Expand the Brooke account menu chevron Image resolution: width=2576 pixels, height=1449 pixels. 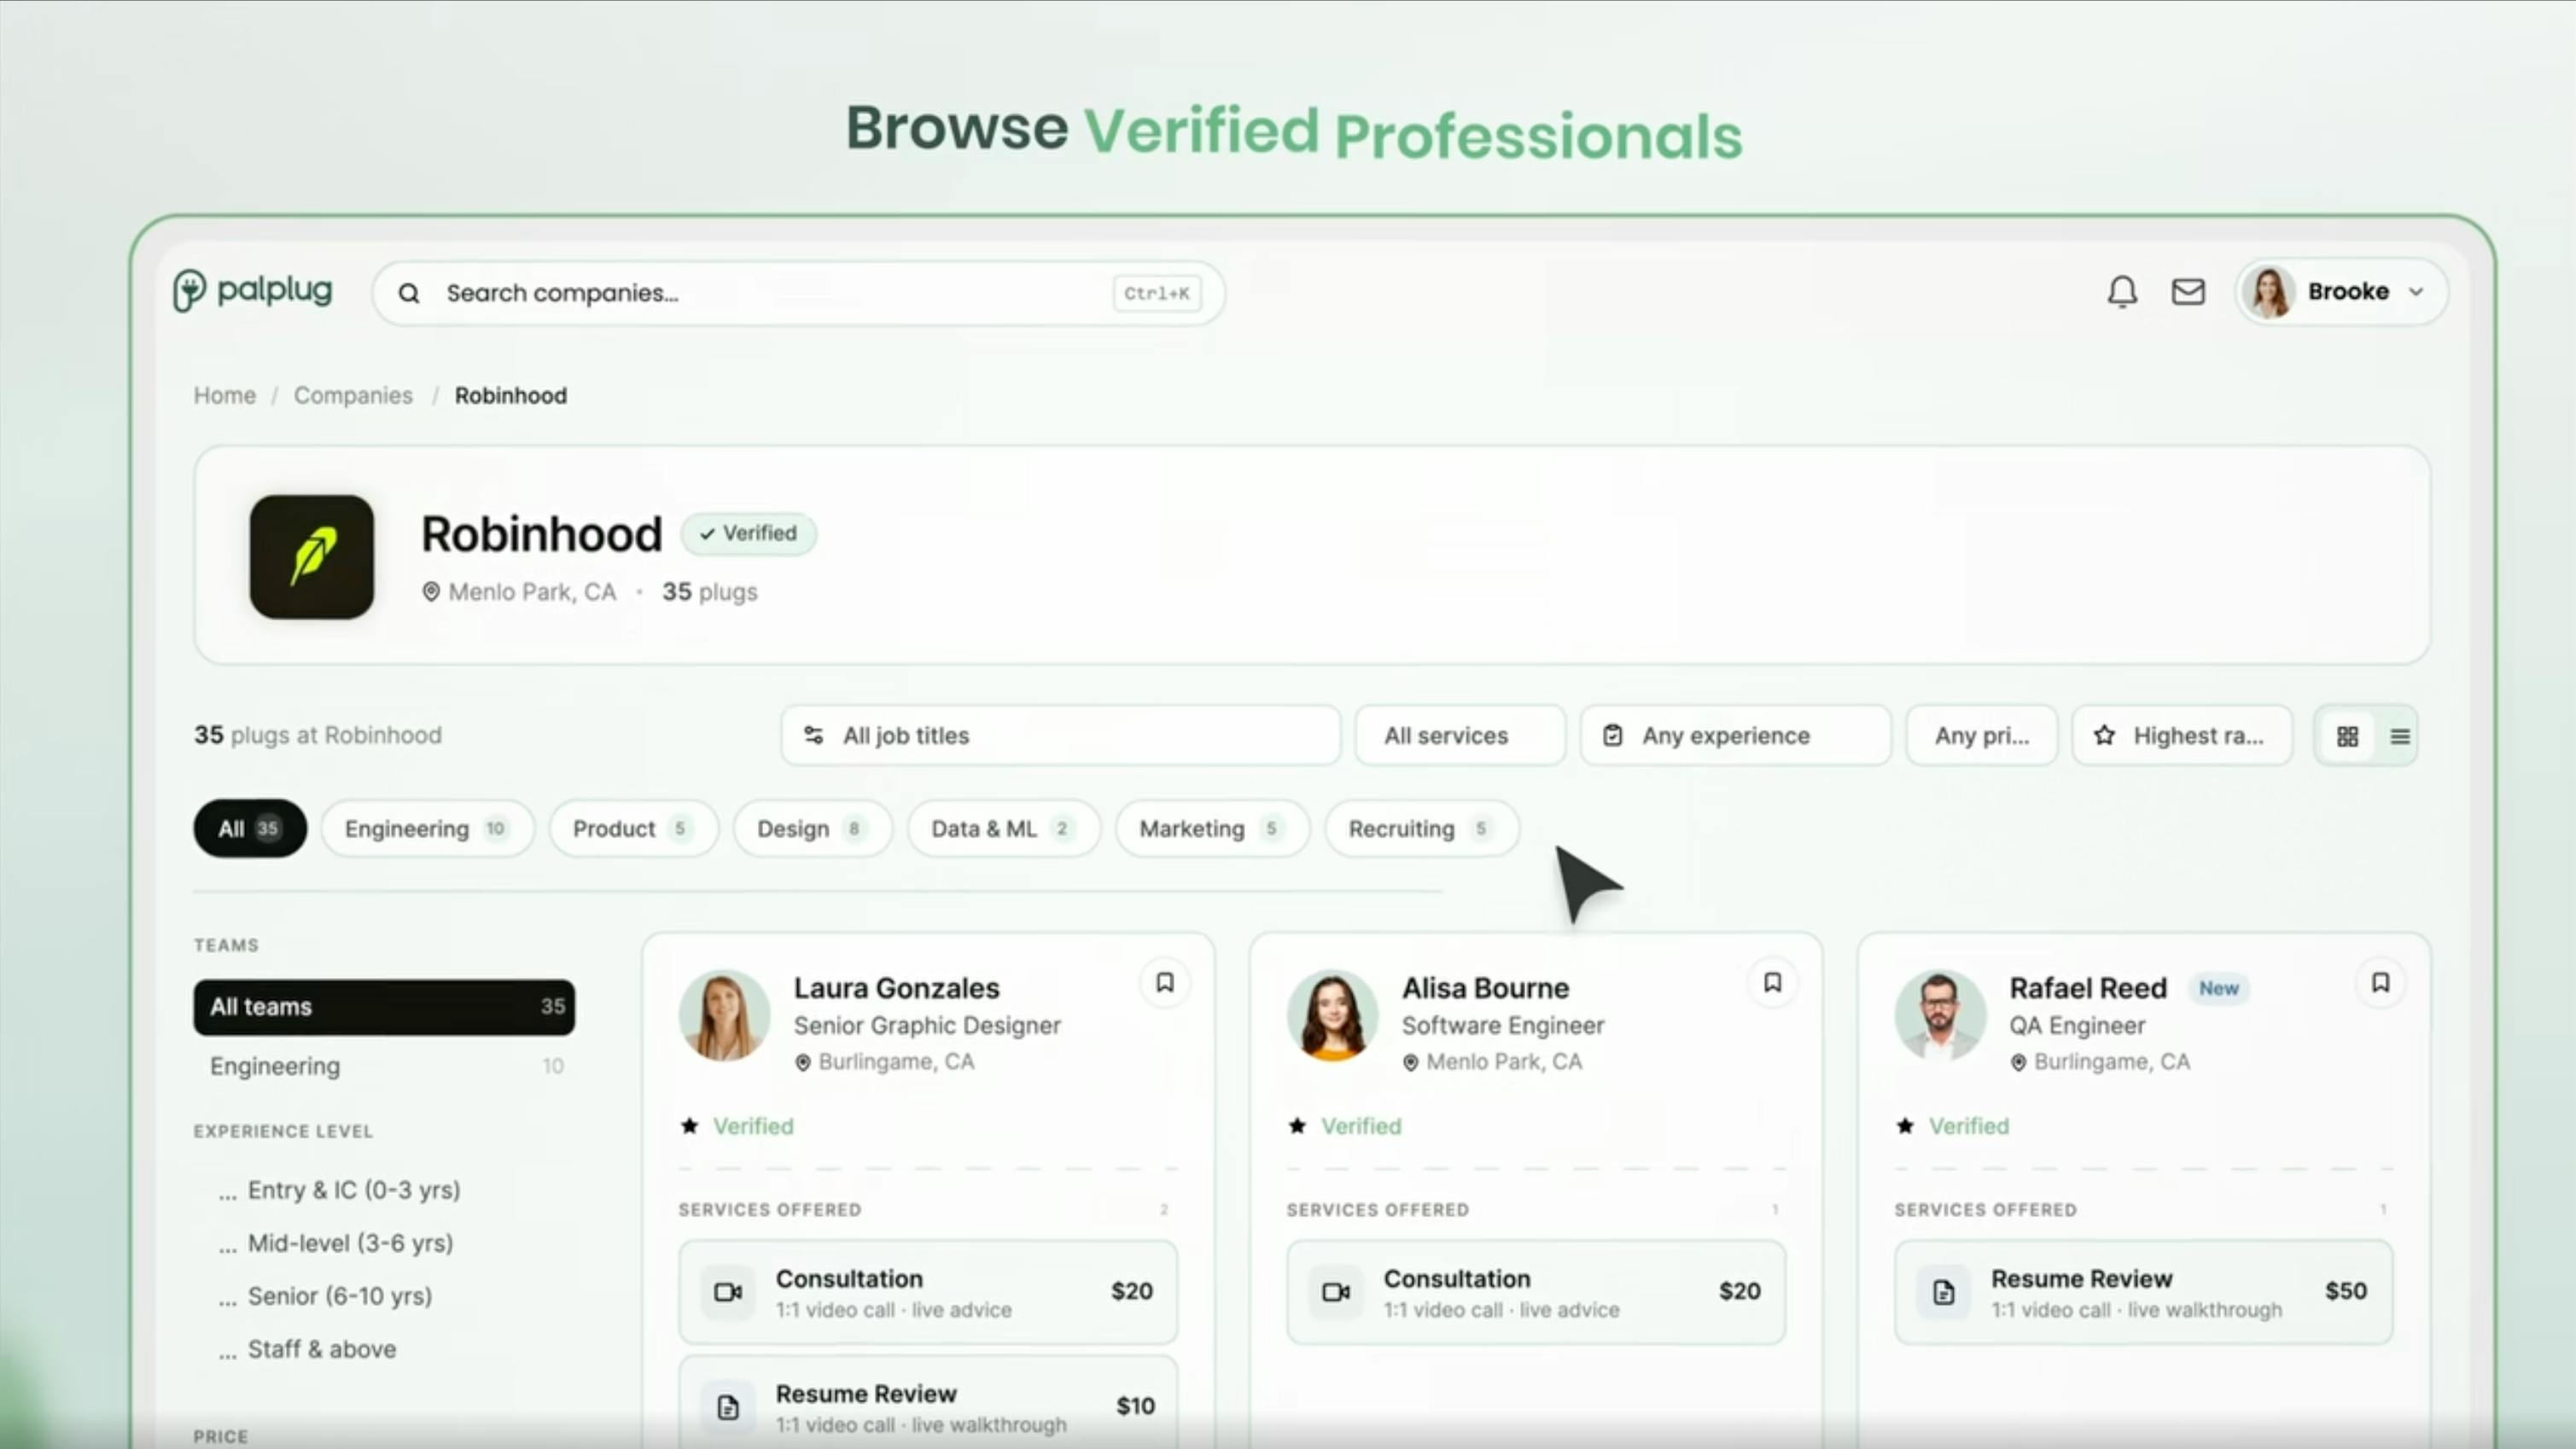point(2416,292)
